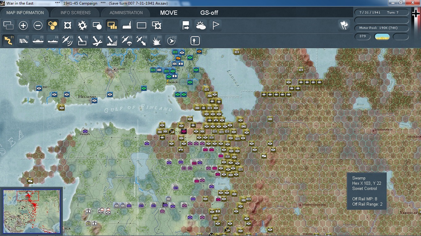This screenshot has width=421, height=236.
Task: Click the Vyshnyvolochek city label
Action: [x=314, y=205]
